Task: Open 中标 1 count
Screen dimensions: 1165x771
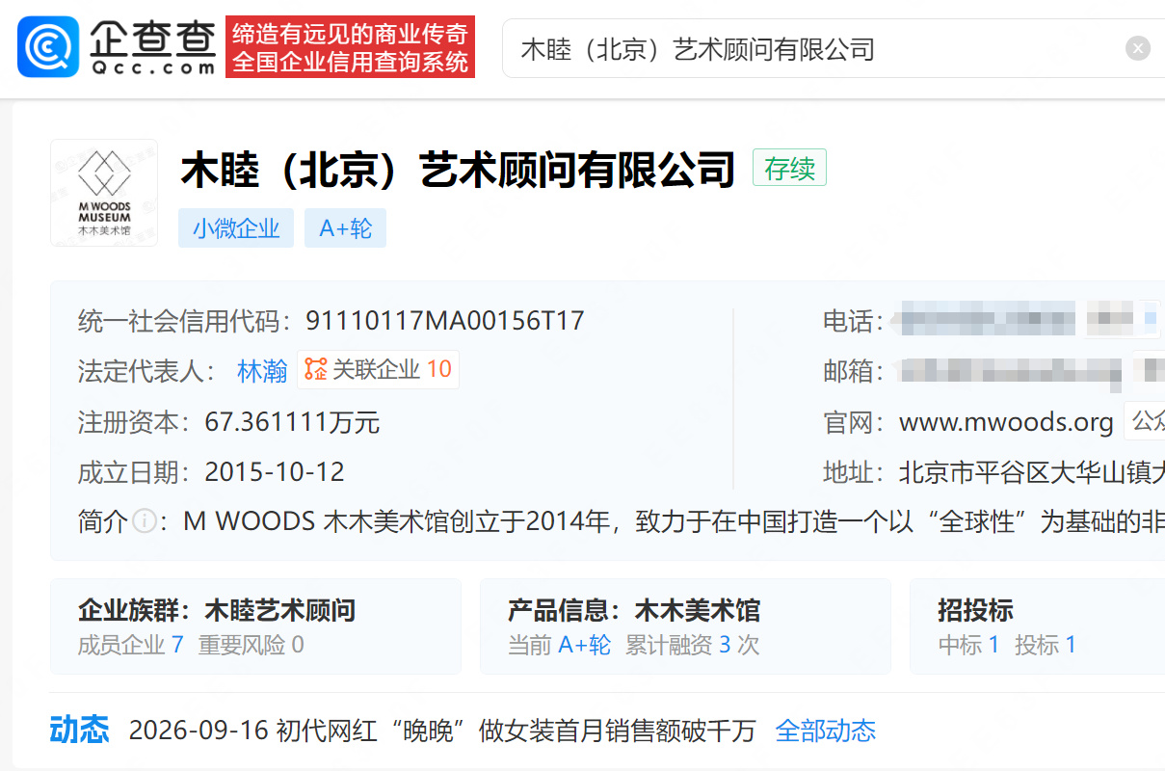Action: click(x=968, y=645)
